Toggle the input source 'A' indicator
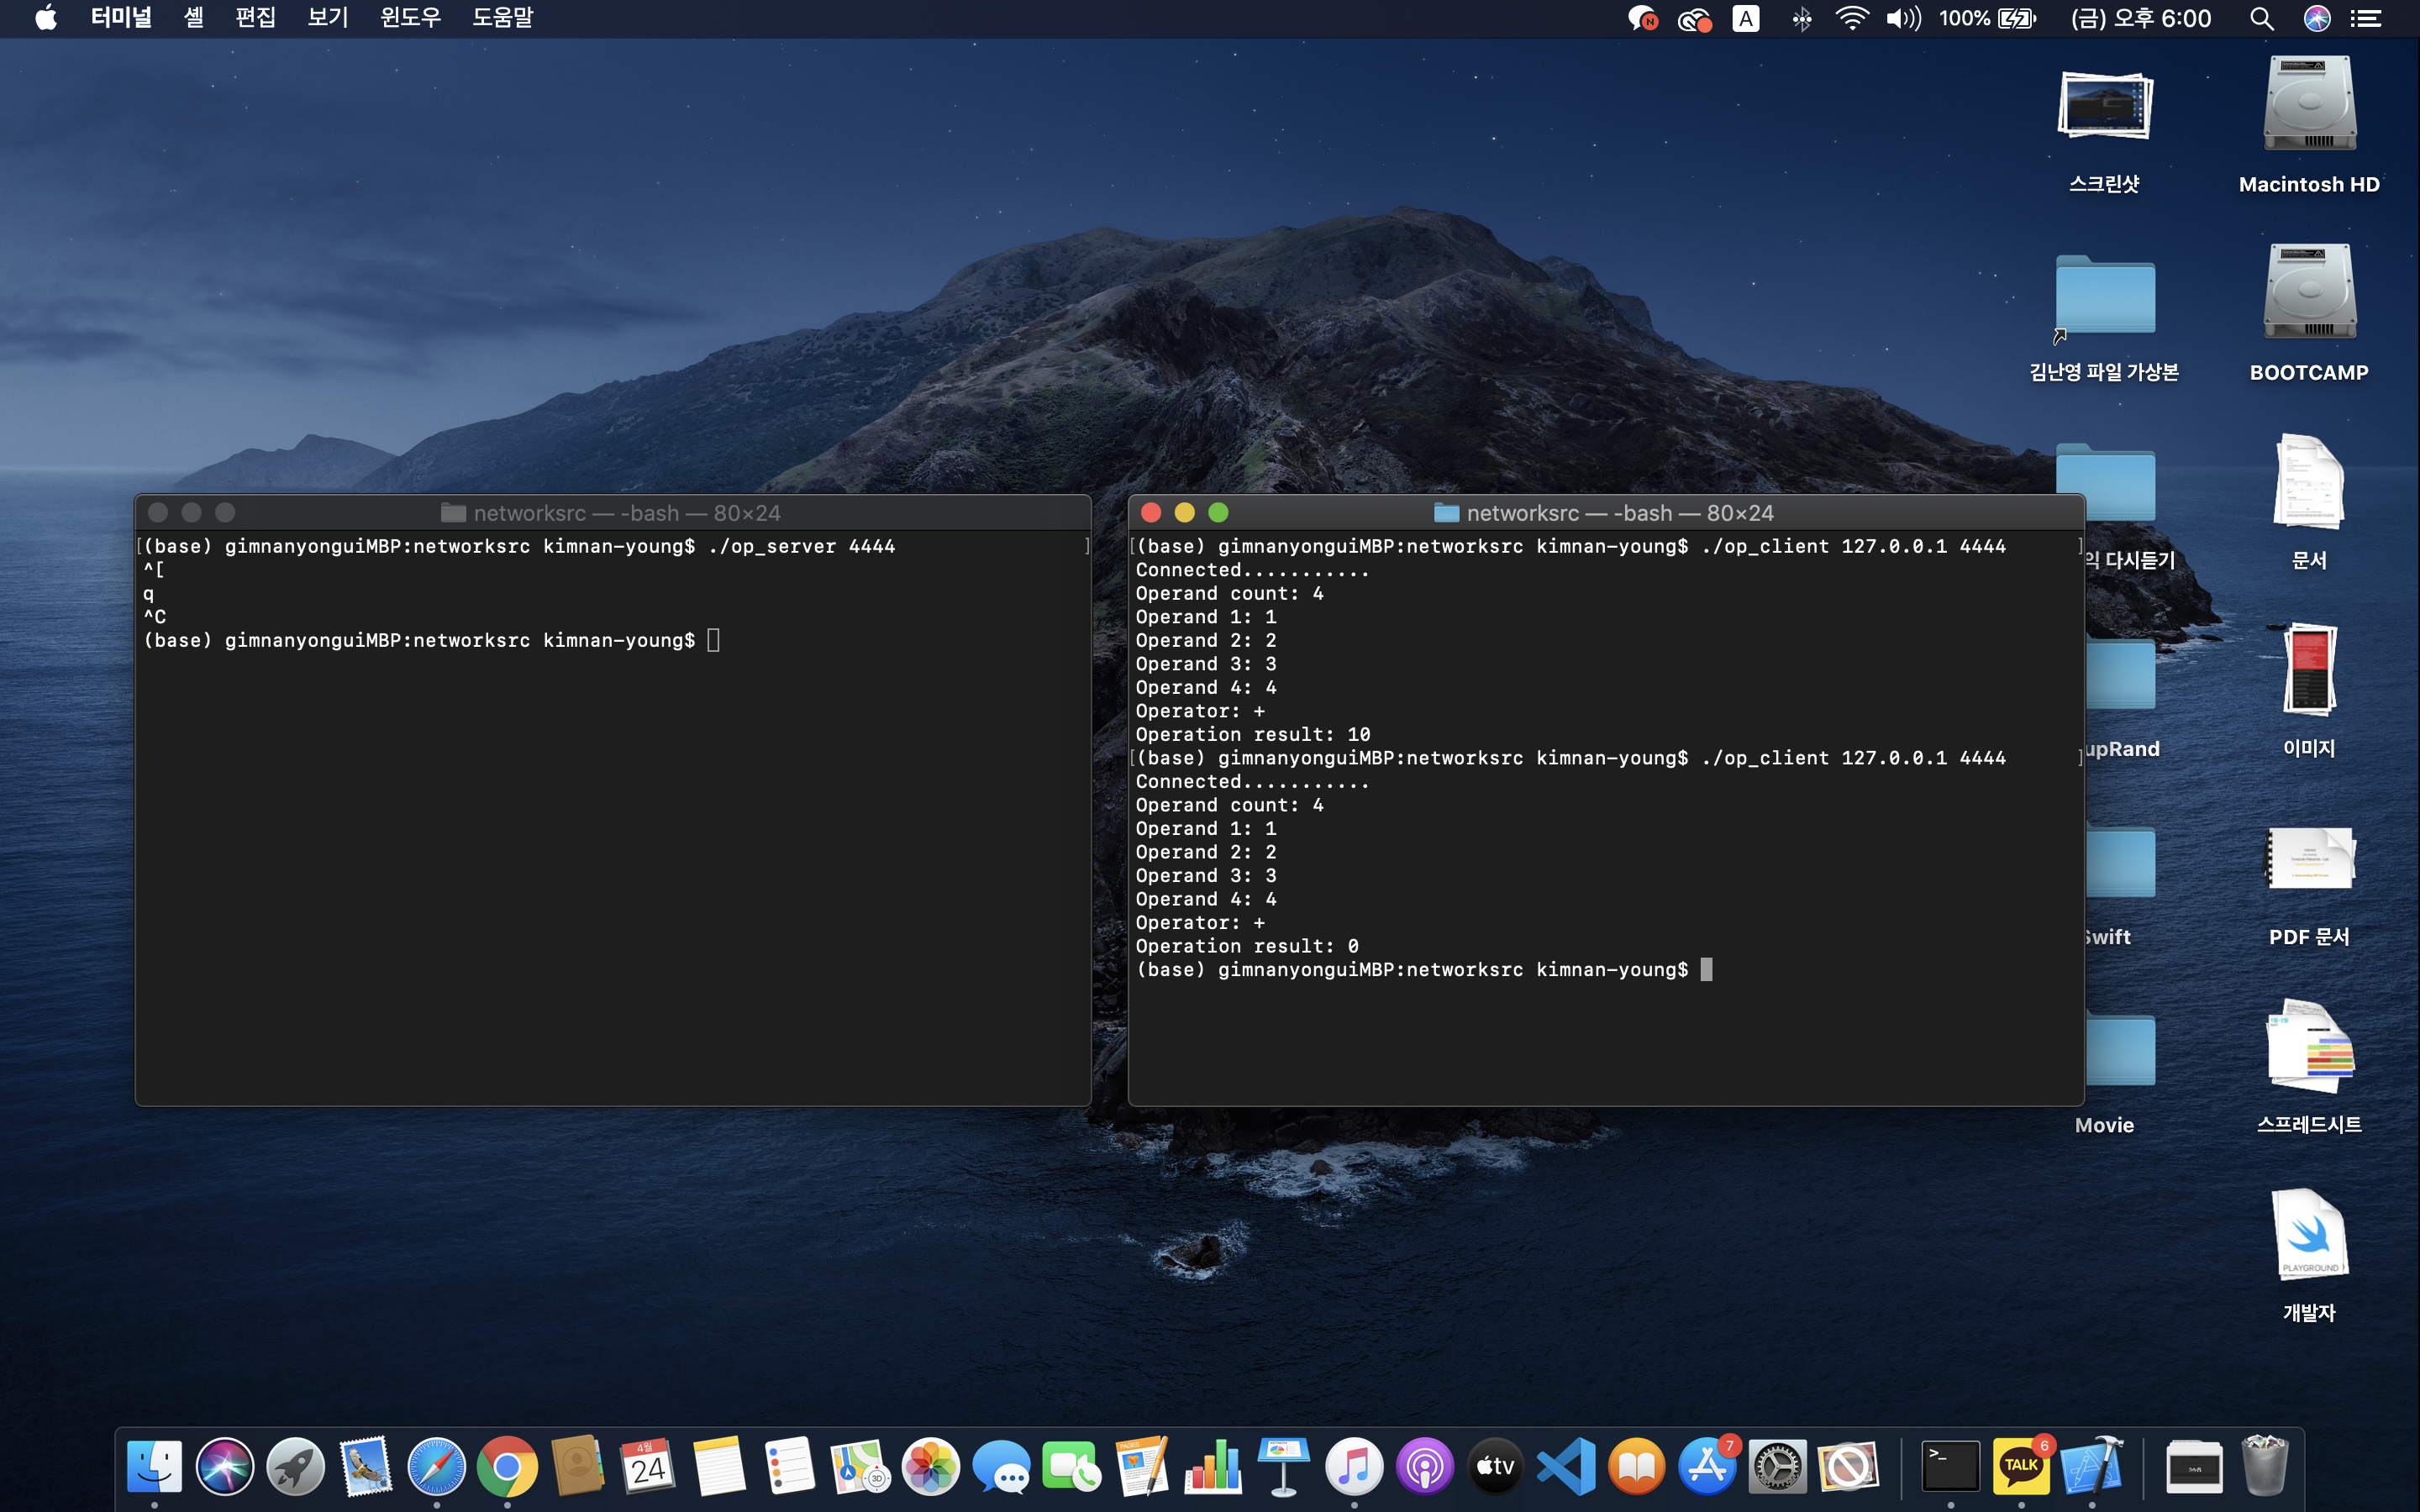This screenshot has width=2420, height=1512. 1746,18
